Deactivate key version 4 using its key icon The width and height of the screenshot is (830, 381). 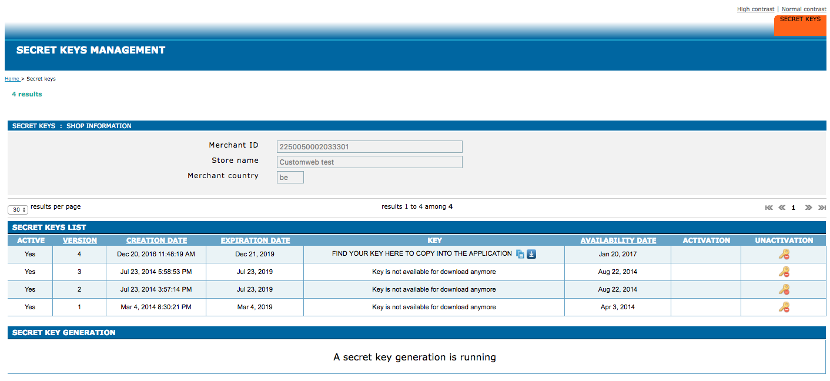pyautogui.click(x=784, y=254)
